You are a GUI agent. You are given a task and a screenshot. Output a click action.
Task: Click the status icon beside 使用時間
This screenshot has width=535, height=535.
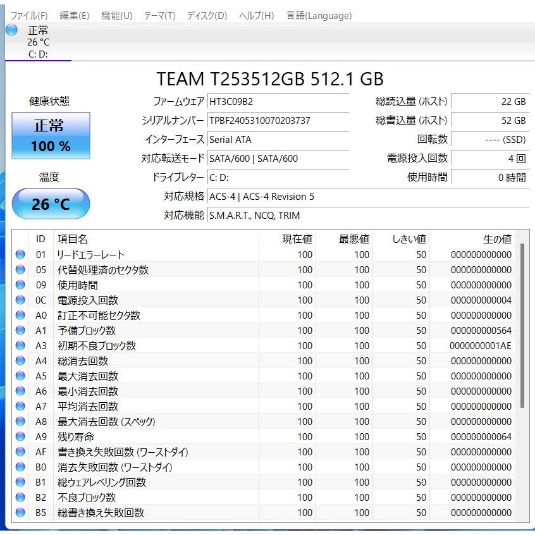coord(21,285)
